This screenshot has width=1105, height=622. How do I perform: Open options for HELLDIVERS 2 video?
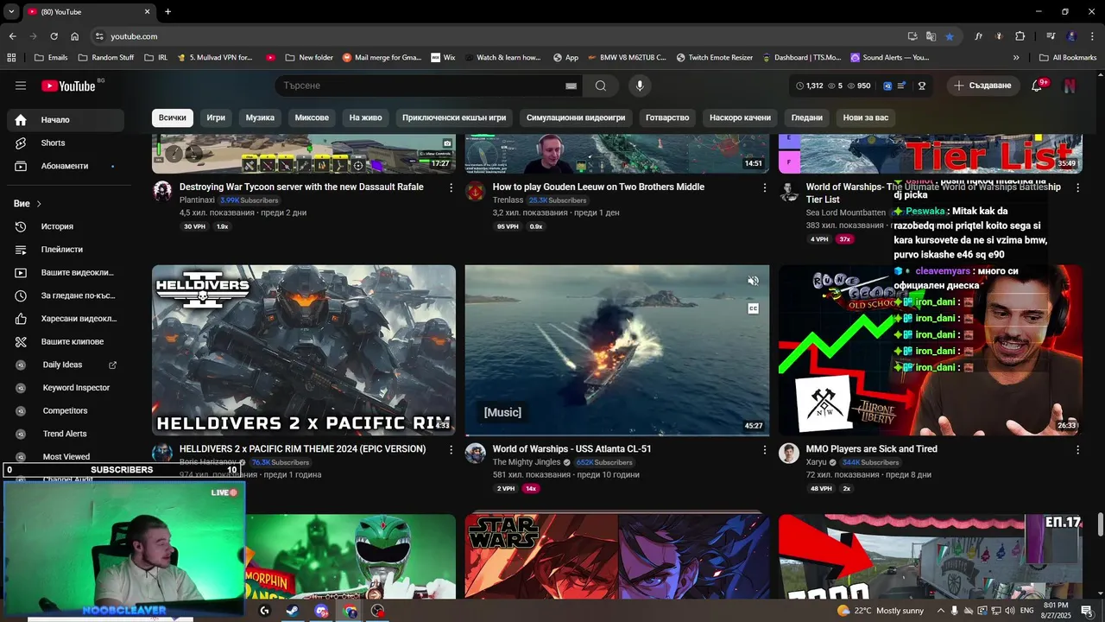(451, 450)
